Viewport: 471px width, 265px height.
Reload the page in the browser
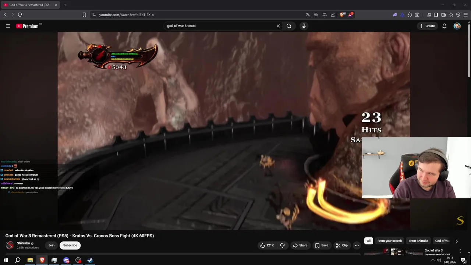tap(20, 15)
